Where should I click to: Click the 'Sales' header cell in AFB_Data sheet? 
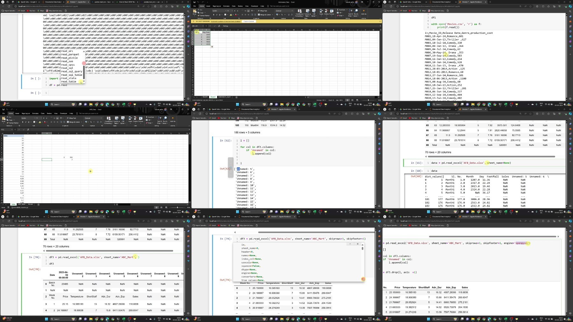pyautogui.click(x=14, y=136)
